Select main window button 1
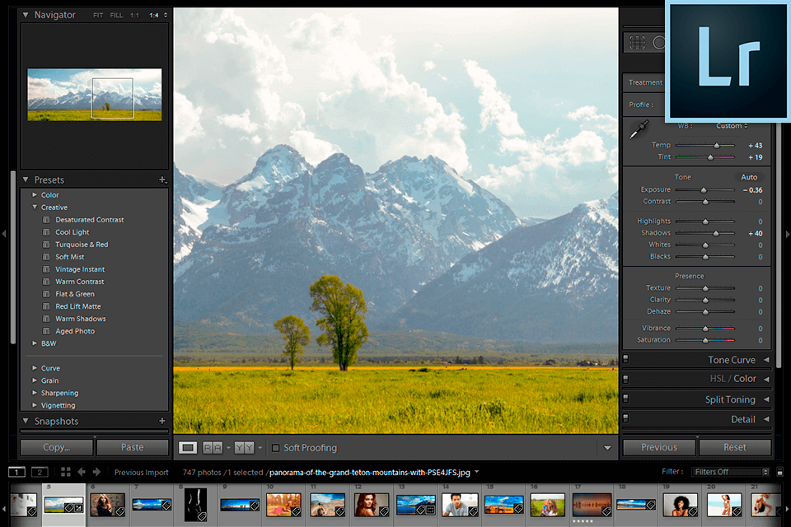Viewport: 791px width, 527px height. [16, 472]
